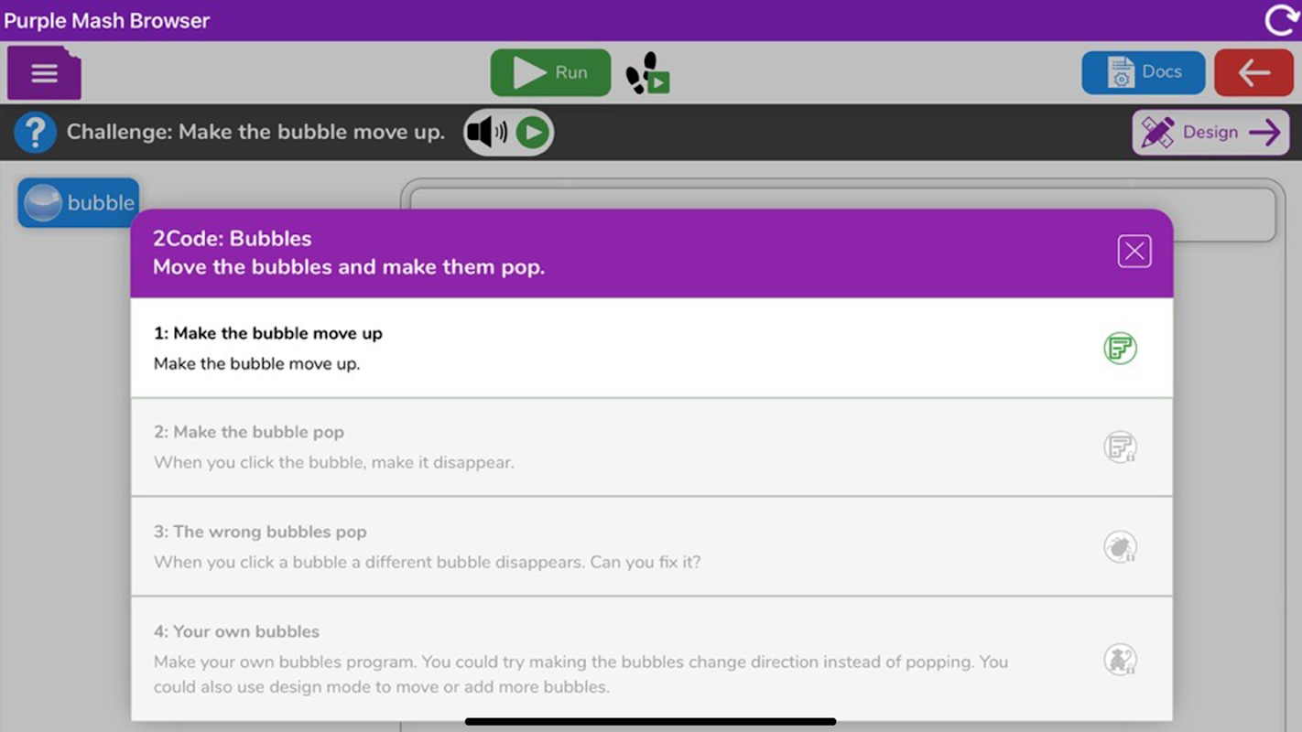This screenshot has height=732, width=1302.
Task: Click the 'Purple Mash Browser' title
Action: point(107,20)
